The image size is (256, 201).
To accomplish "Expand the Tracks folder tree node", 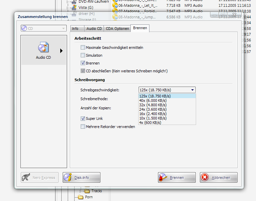I will point(81,191).
